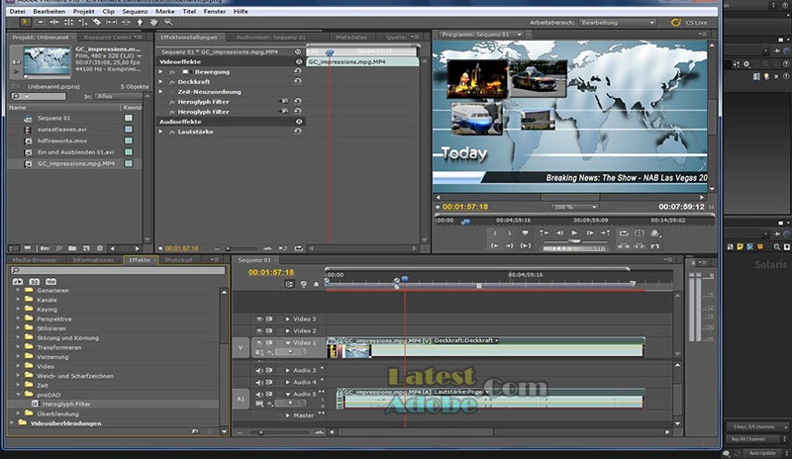Mute Audio 5 track speaker
792x459 pixels.
(x=259, y=394)
